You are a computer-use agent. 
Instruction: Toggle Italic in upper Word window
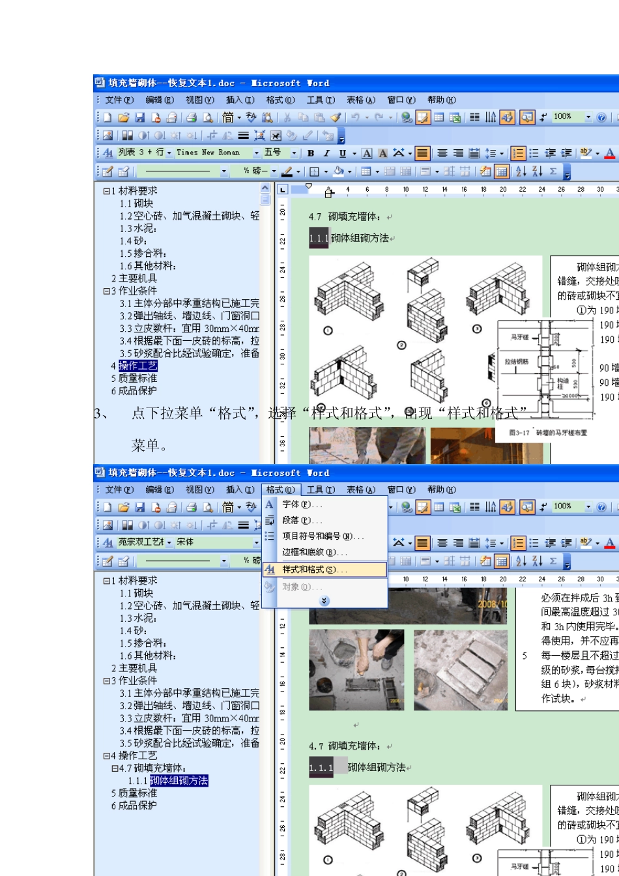(x=326, y=153)
